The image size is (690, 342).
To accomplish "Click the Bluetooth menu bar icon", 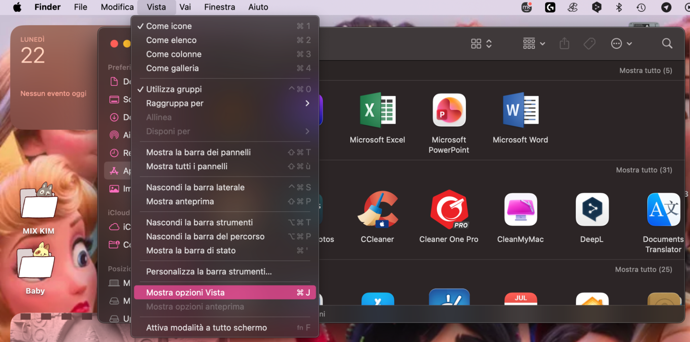I will coord(619,7).
